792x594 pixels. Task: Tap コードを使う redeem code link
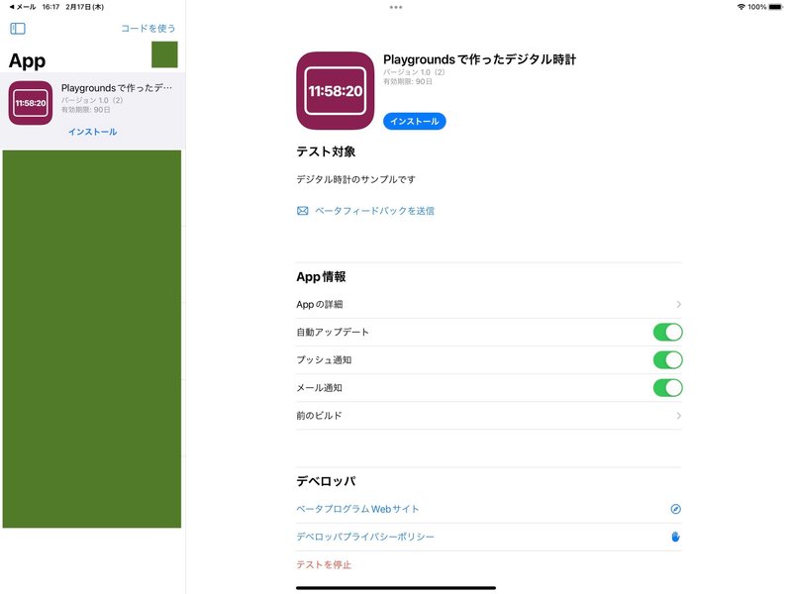click(x=148, y=29)
